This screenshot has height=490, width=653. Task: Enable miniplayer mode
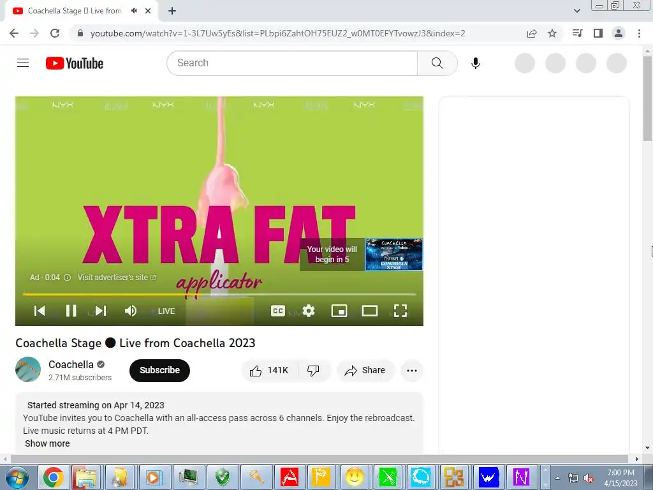tap(339, 311)
